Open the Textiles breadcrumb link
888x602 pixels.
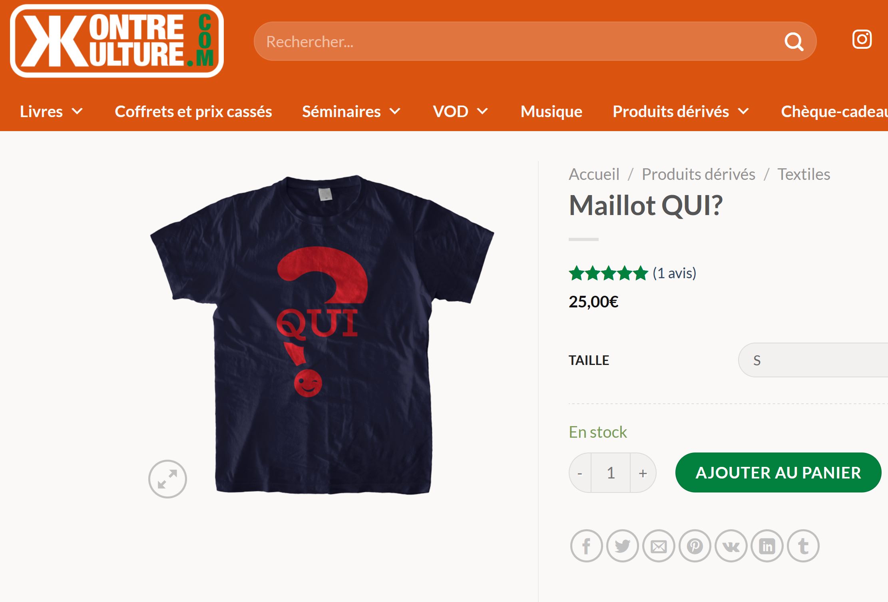(x=804, y=174)
